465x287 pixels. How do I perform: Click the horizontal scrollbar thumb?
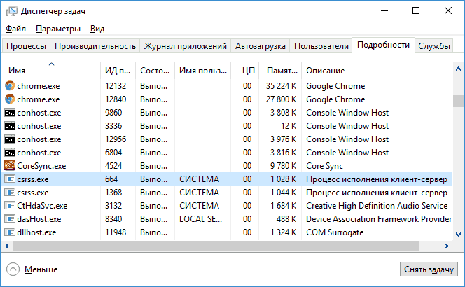click(x=216, y=246)
